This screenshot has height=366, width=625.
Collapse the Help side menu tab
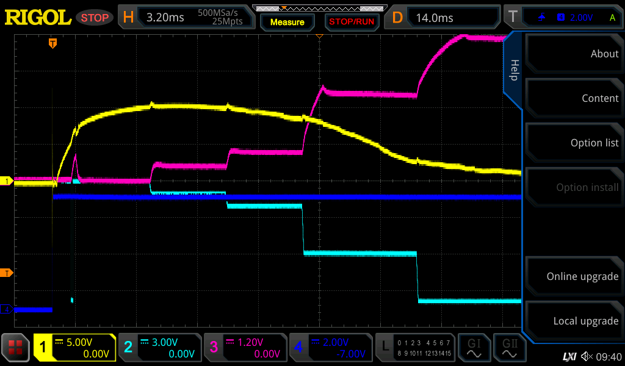coord(513,70)
